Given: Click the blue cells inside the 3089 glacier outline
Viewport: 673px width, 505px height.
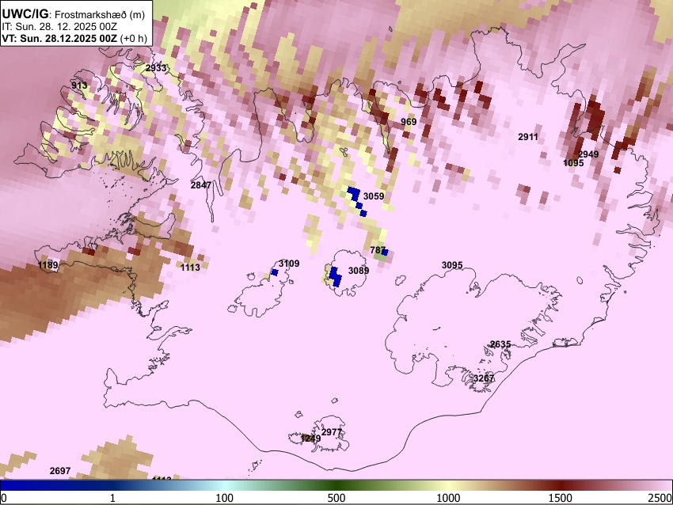Looking at the screenshot, I should point(335,276).
